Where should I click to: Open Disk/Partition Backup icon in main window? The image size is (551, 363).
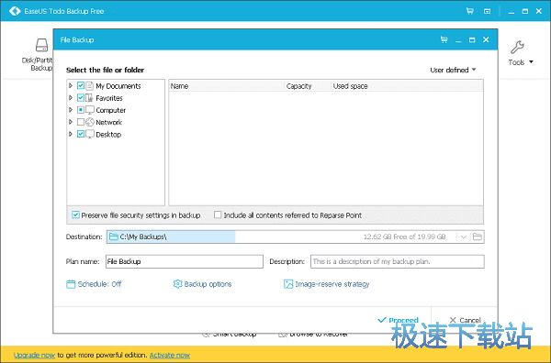pyautogui.click(x=42, y=45)
